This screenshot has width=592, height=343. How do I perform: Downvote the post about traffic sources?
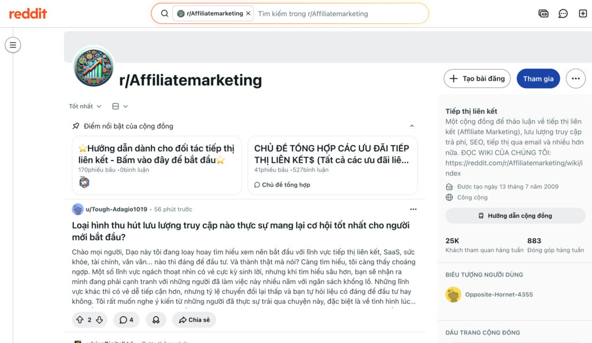pos(99,319)
